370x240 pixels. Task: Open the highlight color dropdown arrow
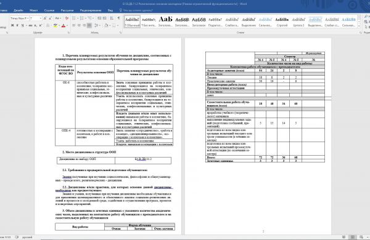pos(59,25)
